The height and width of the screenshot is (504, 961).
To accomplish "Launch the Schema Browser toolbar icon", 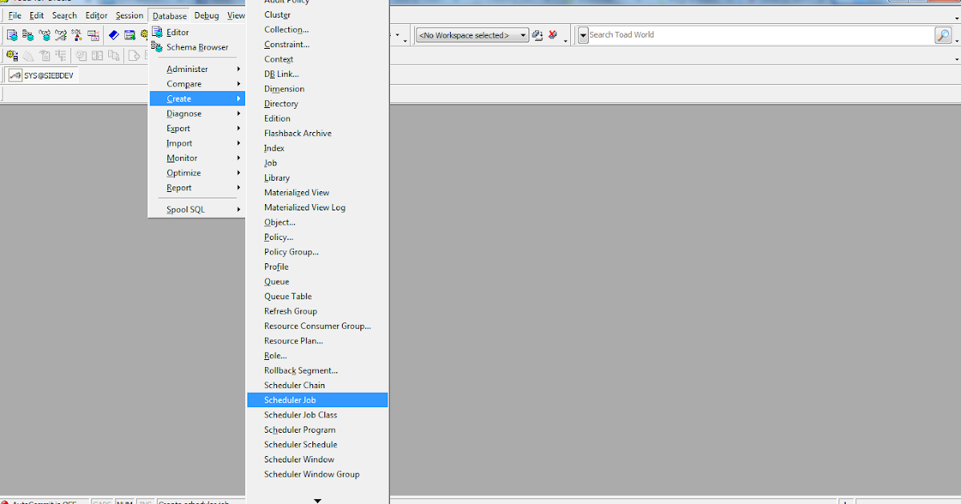I will 30,35.
